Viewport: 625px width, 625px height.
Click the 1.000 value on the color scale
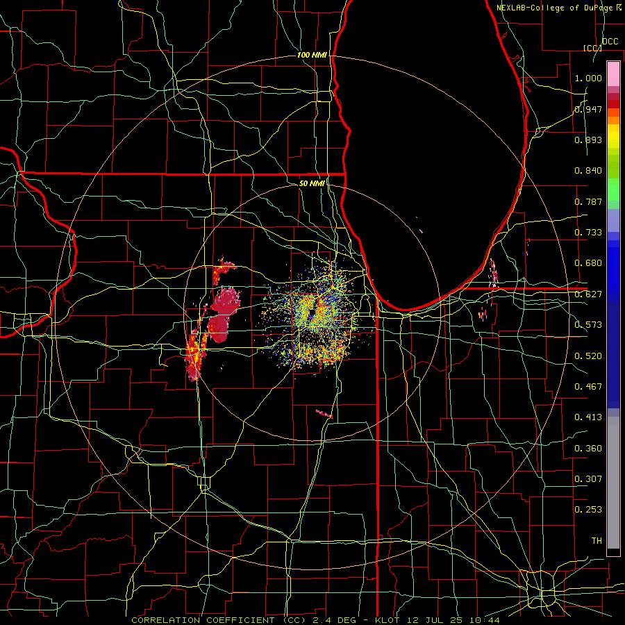tap(588, 78)
